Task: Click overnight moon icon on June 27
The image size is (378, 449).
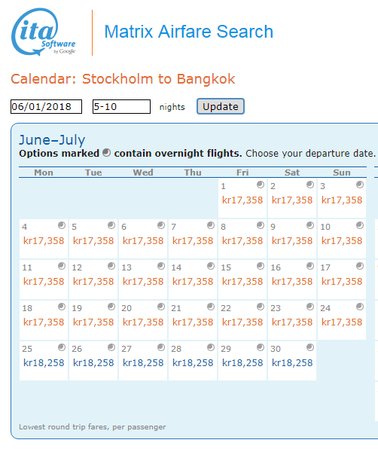Action: (x=161, y=347)
